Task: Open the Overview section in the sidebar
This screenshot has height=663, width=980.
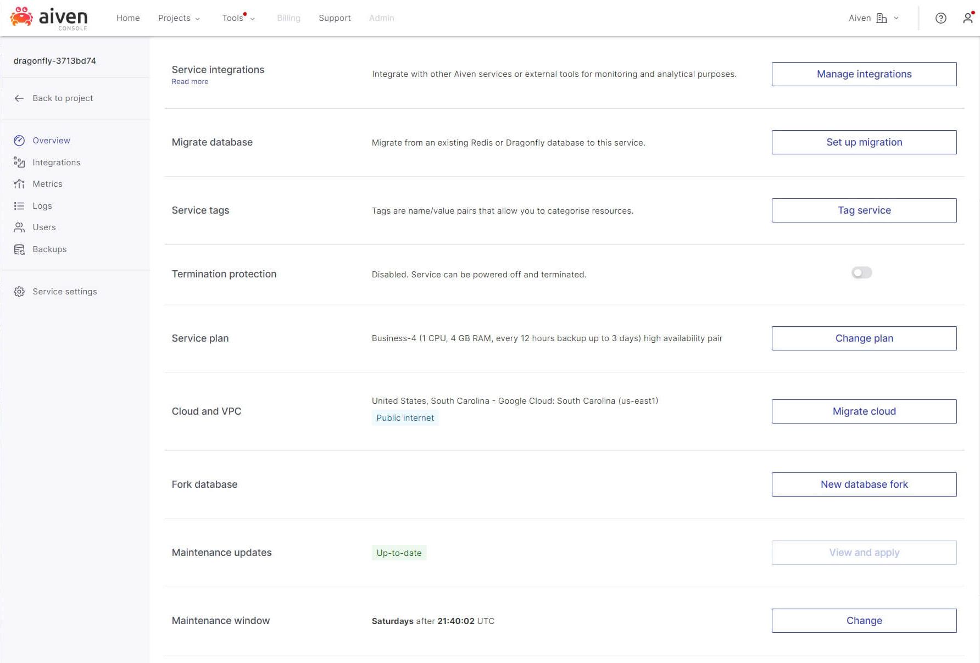Action: tap(51, 141)
